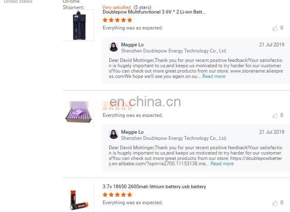The height and width of the screenshot is (212, 290).
Task: Click the Very satisfied rating label
Action: [116, 7]
